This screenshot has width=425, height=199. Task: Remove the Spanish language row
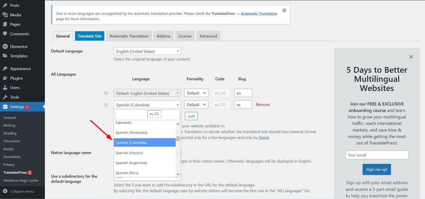click(263, 105)
